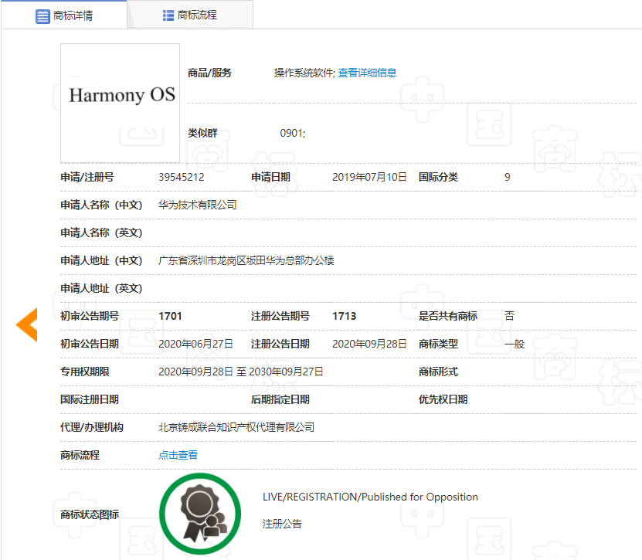Select the applicant address 广东省深圳市龙岗区坂田华为总部办公楼
This screenshot has height=560, width=642.
click(x=246, y=260)
